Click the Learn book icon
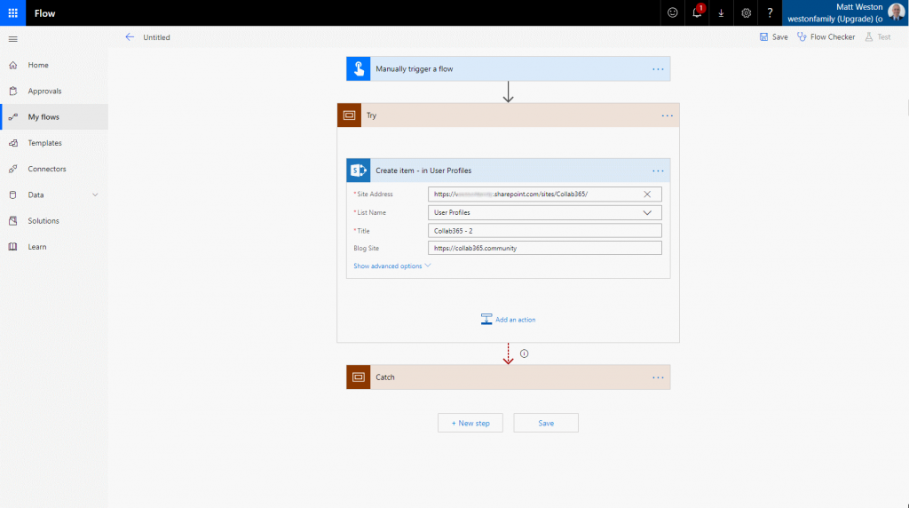Screen dimensions: 909x508 [x=12, y=247]
